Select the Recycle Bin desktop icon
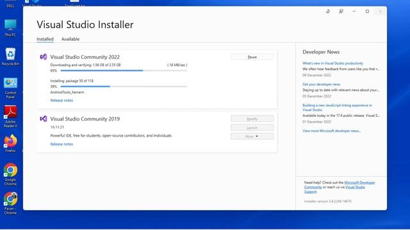This screenshot has height=230, width=410. [10, 57]
